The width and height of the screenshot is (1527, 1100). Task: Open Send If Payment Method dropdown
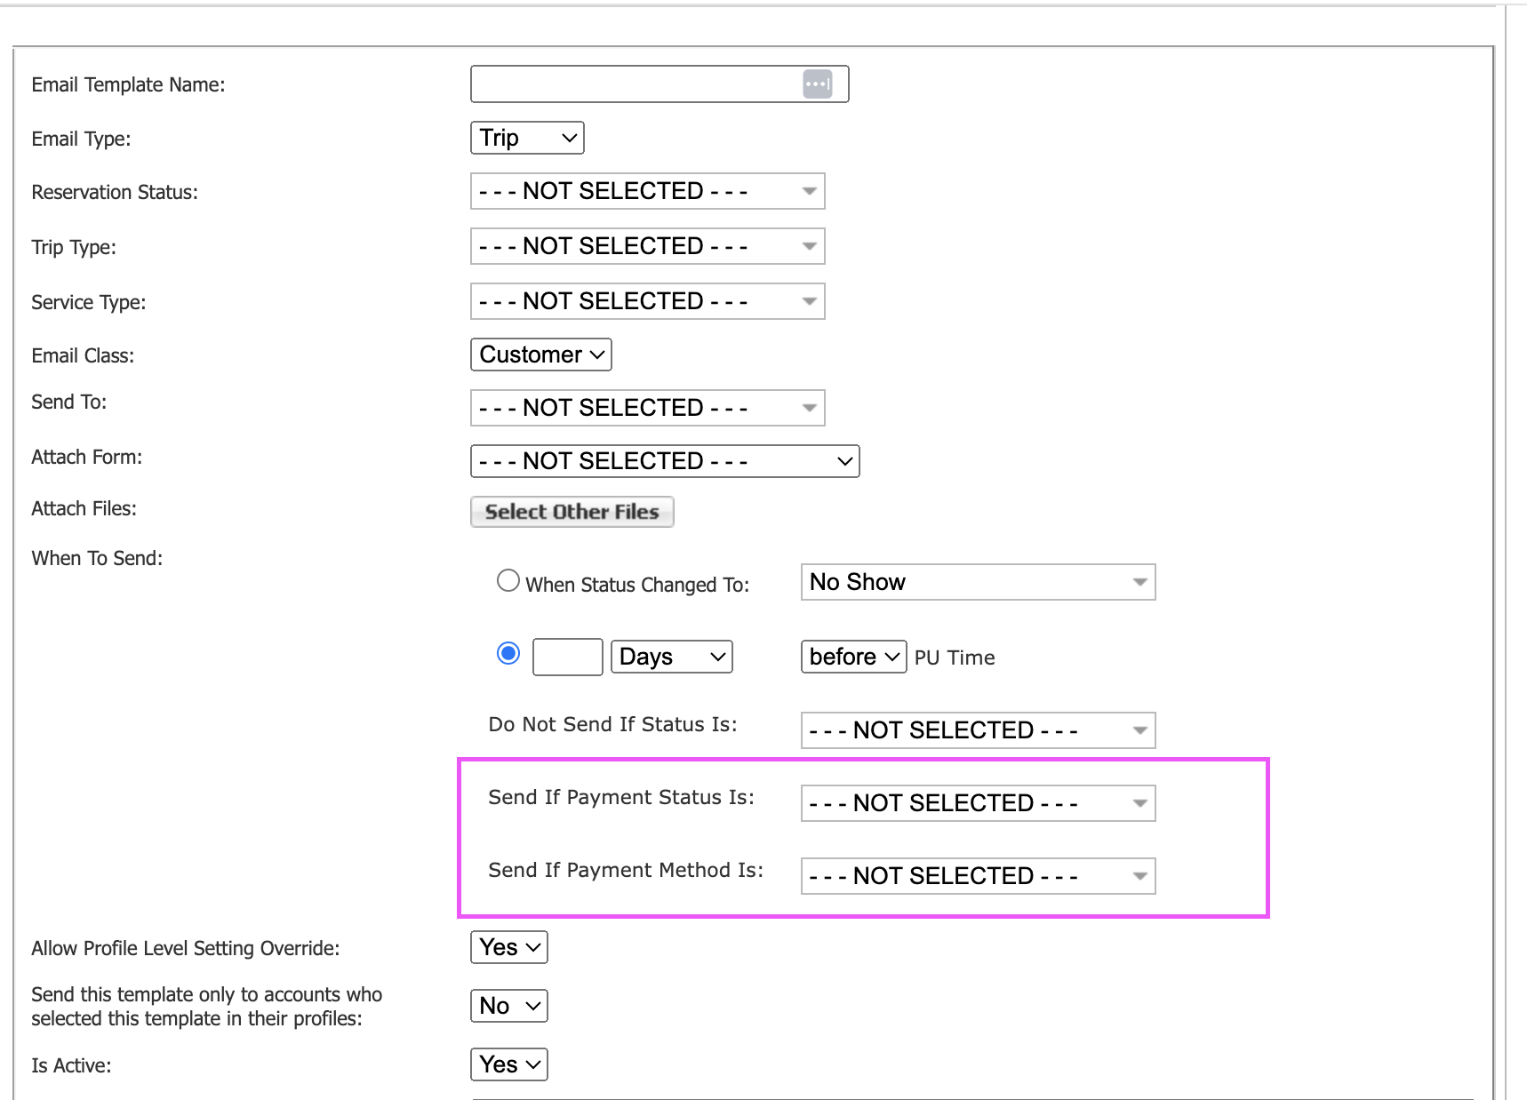click(x=978, y=876)
